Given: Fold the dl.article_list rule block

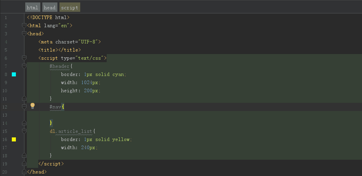Looking at the screenshot, I should 24,131.
